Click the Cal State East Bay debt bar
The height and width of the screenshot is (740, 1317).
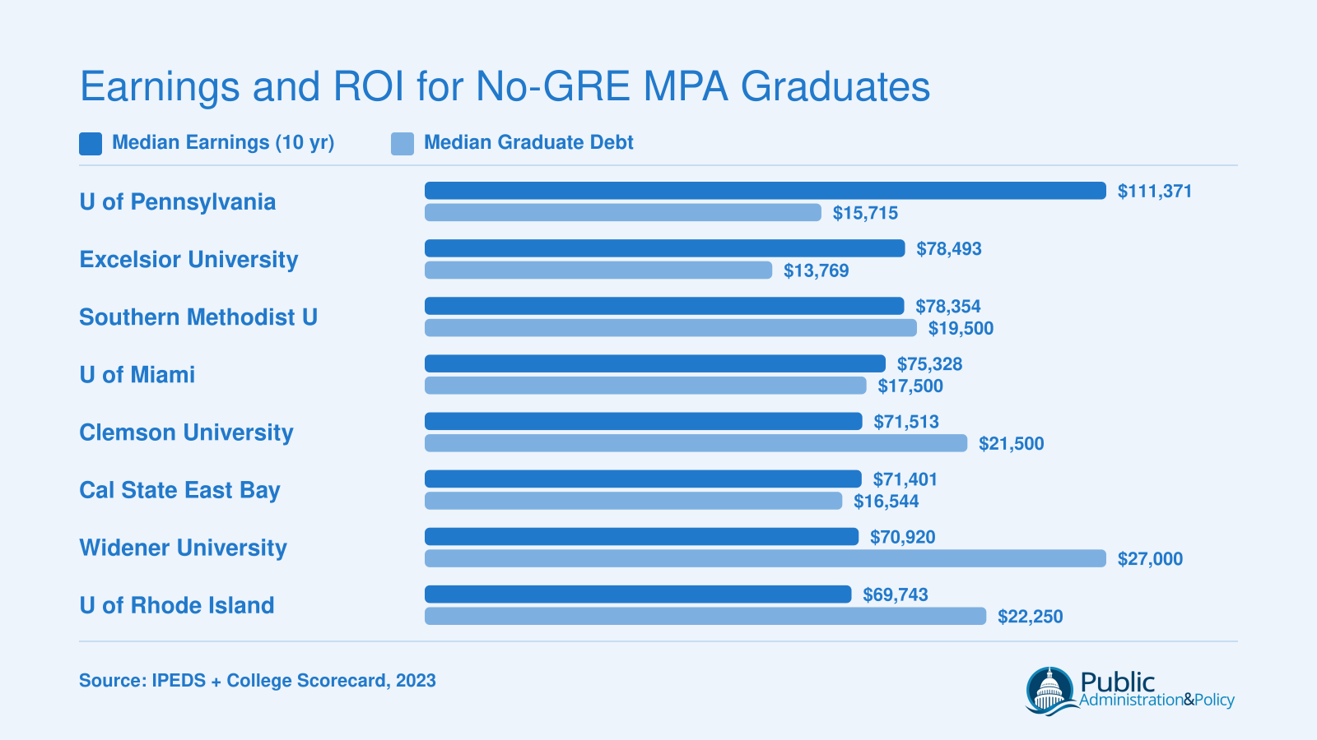click(x=634, y=501)
